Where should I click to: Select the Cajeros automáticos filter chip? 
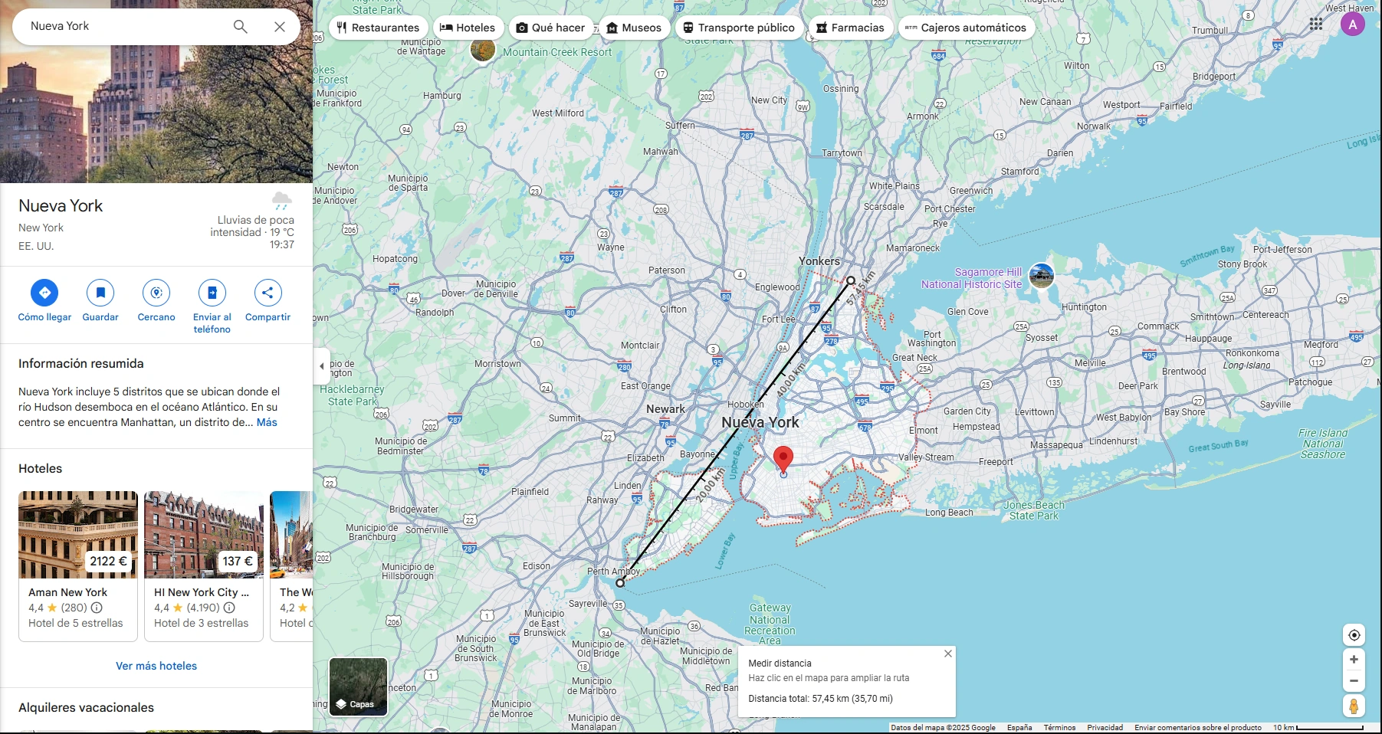[x=967, y=28]
